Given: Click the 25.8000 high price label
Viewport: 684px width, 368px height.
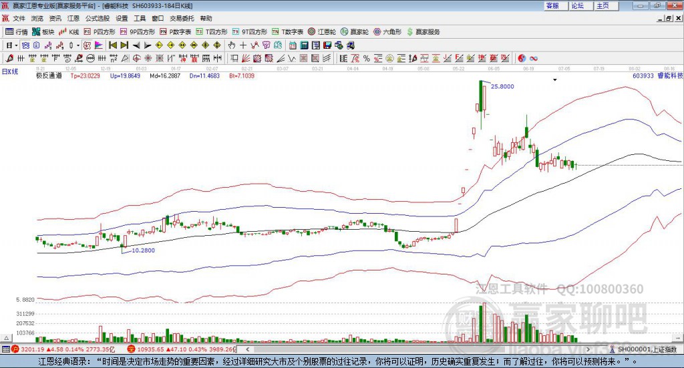Looking at the screenshot, I should coord(502,86).
